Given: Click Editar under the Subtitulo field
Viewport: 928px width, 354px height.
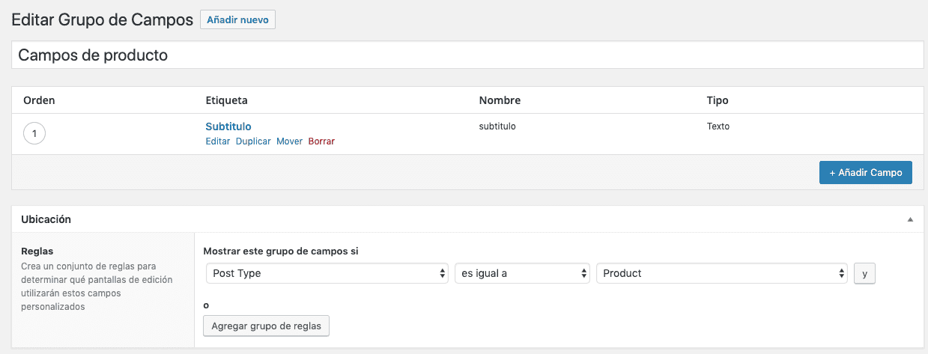Looking at the screenshot, I should (217, 141).
